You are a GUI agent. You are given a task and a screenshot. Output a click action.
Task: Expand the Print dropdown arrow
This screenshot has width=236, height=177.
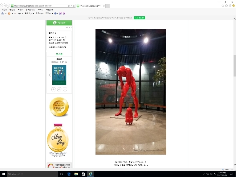tap(23, 13)
